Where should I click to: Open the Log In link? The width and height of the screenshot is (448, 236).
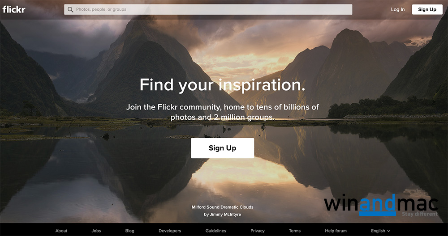[398, 9]
